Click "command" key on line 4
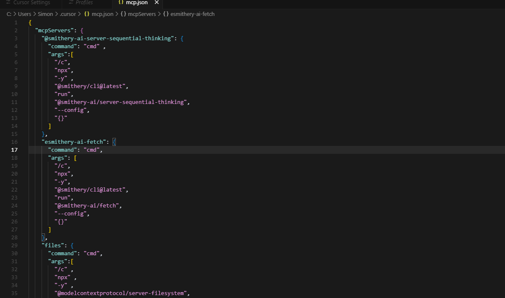The width and height of the screenshot is (505, 298). click(x=63, y=46)
